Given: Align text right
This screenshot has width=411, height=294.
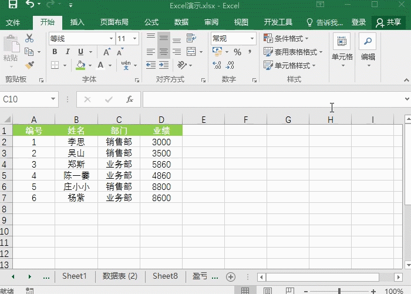Looking at the screenshot, I should [177, 52].
